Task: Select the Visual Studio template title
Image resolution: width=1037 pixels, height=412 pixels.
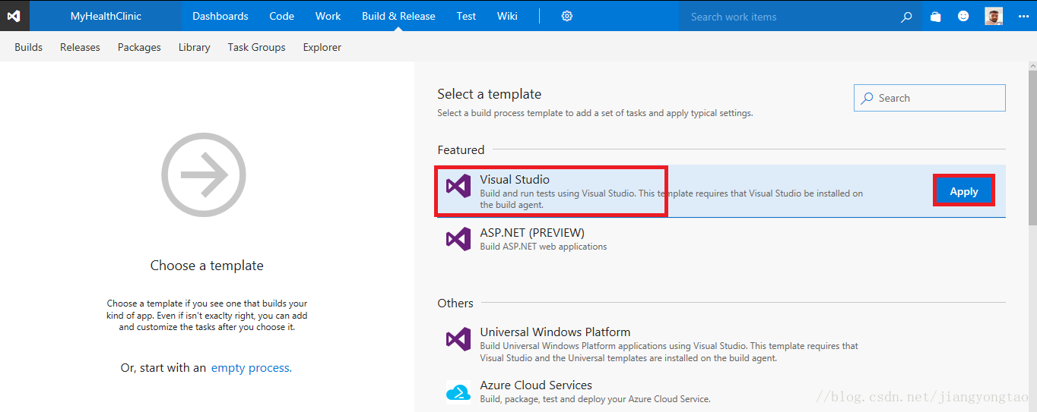Action: [515, 180]
